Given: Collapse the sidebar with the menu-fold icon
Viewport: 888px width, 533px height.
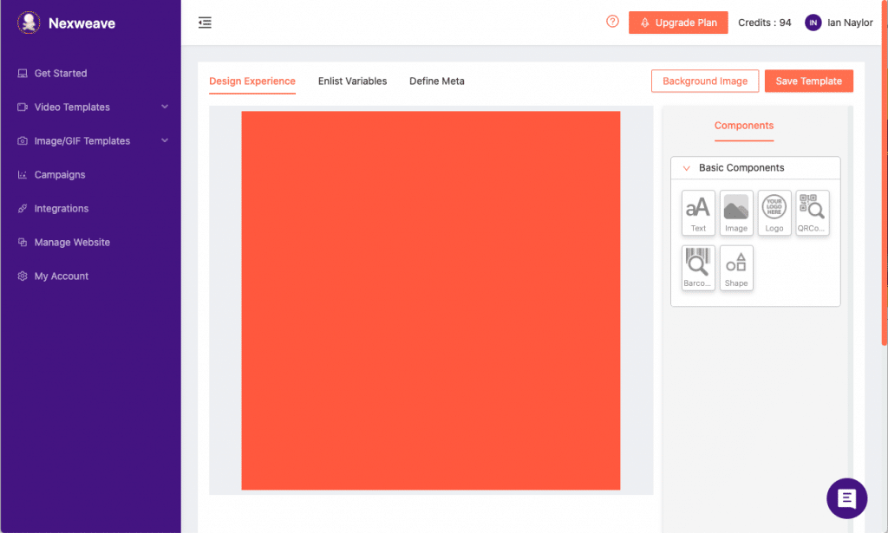Looking at the screenshot, I should pyautogui.click(x=205, y=23).
